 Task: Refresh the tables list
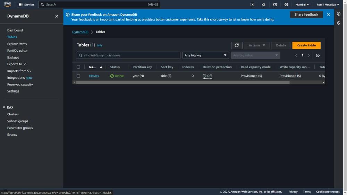[237, 45]
